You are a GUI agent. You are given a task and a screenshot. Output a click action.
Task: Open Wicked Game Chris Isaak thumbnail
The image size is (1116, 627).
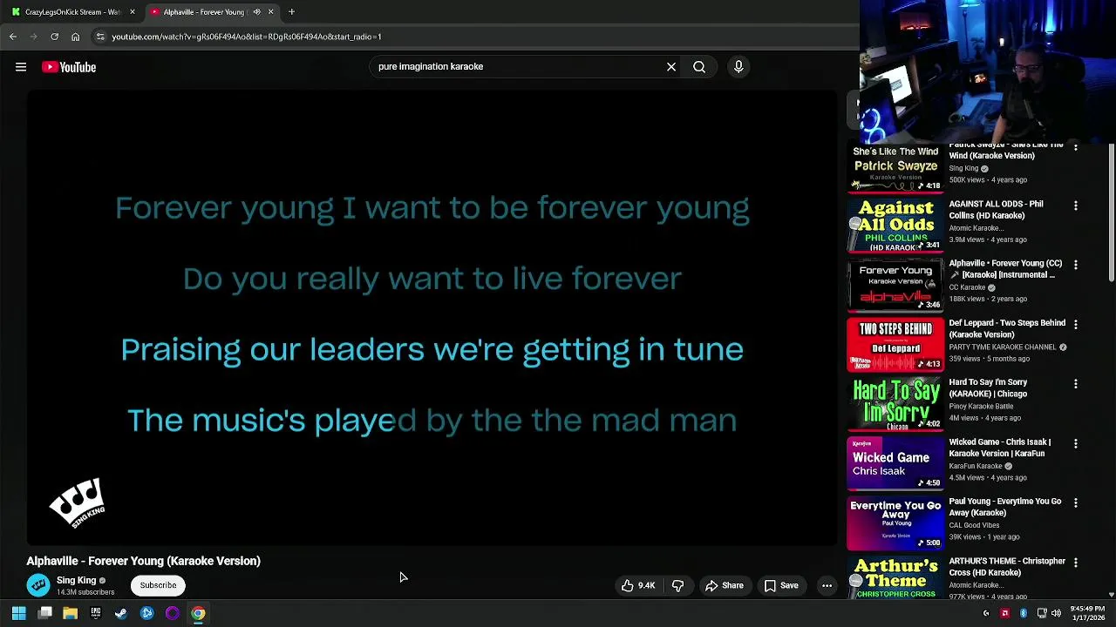895,463
